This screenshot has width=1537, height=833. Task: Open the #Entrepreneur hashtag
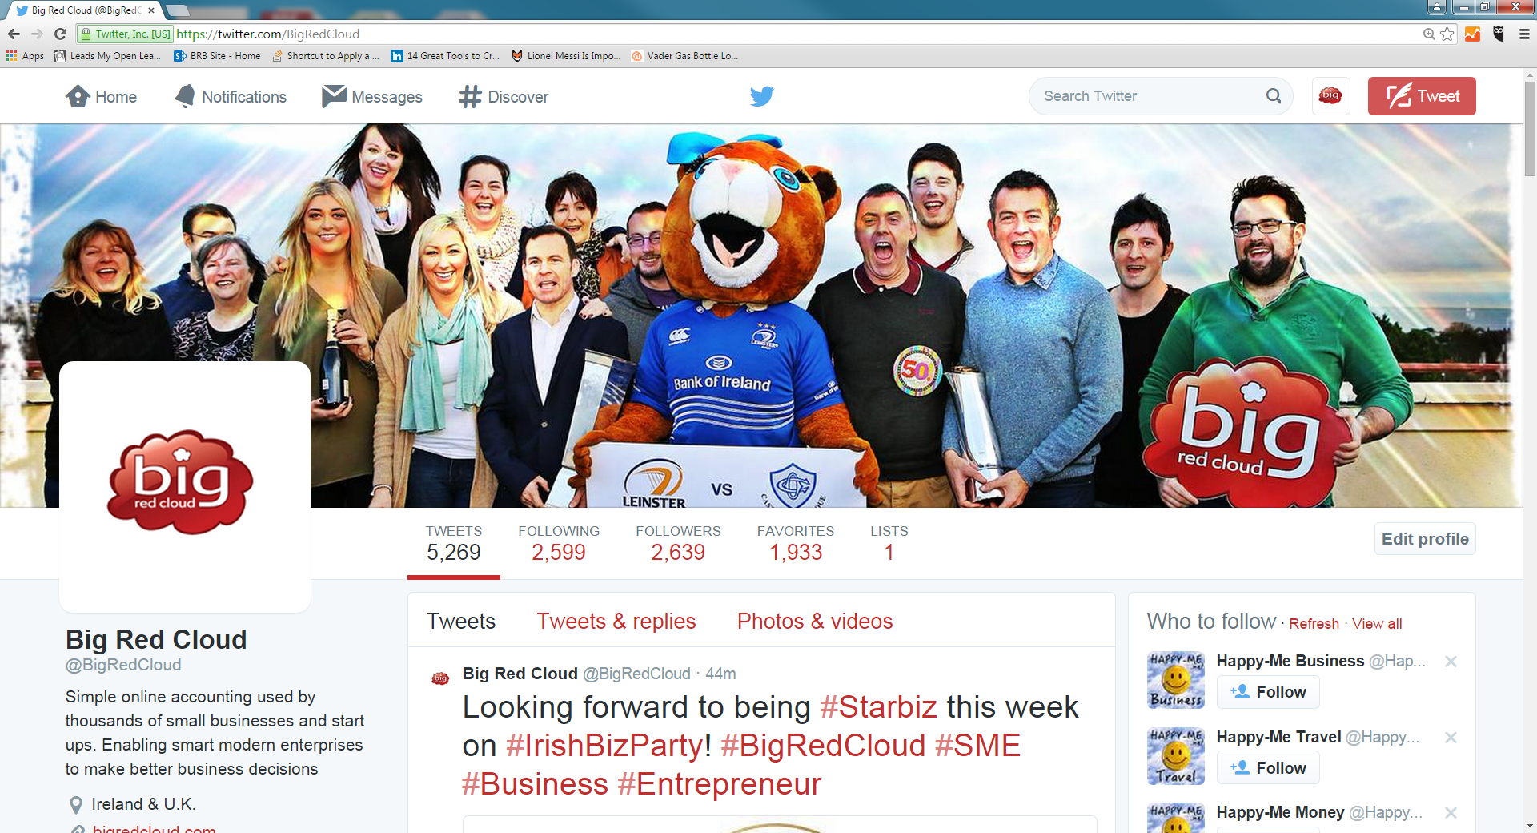pyautogui.click(x=719, y=784)
